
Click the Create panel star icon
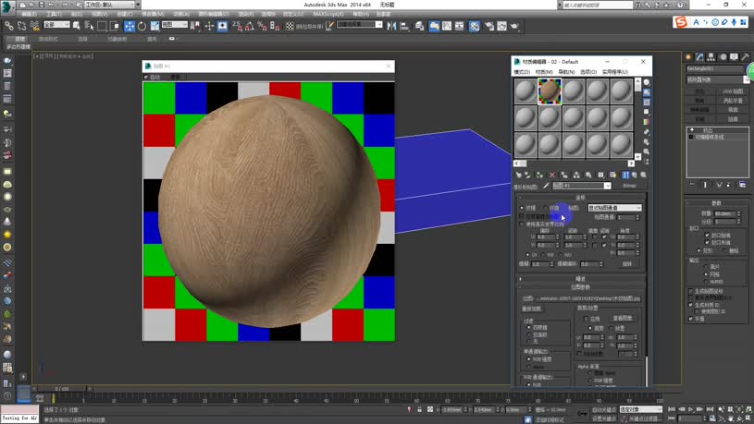tap(688, 57)
